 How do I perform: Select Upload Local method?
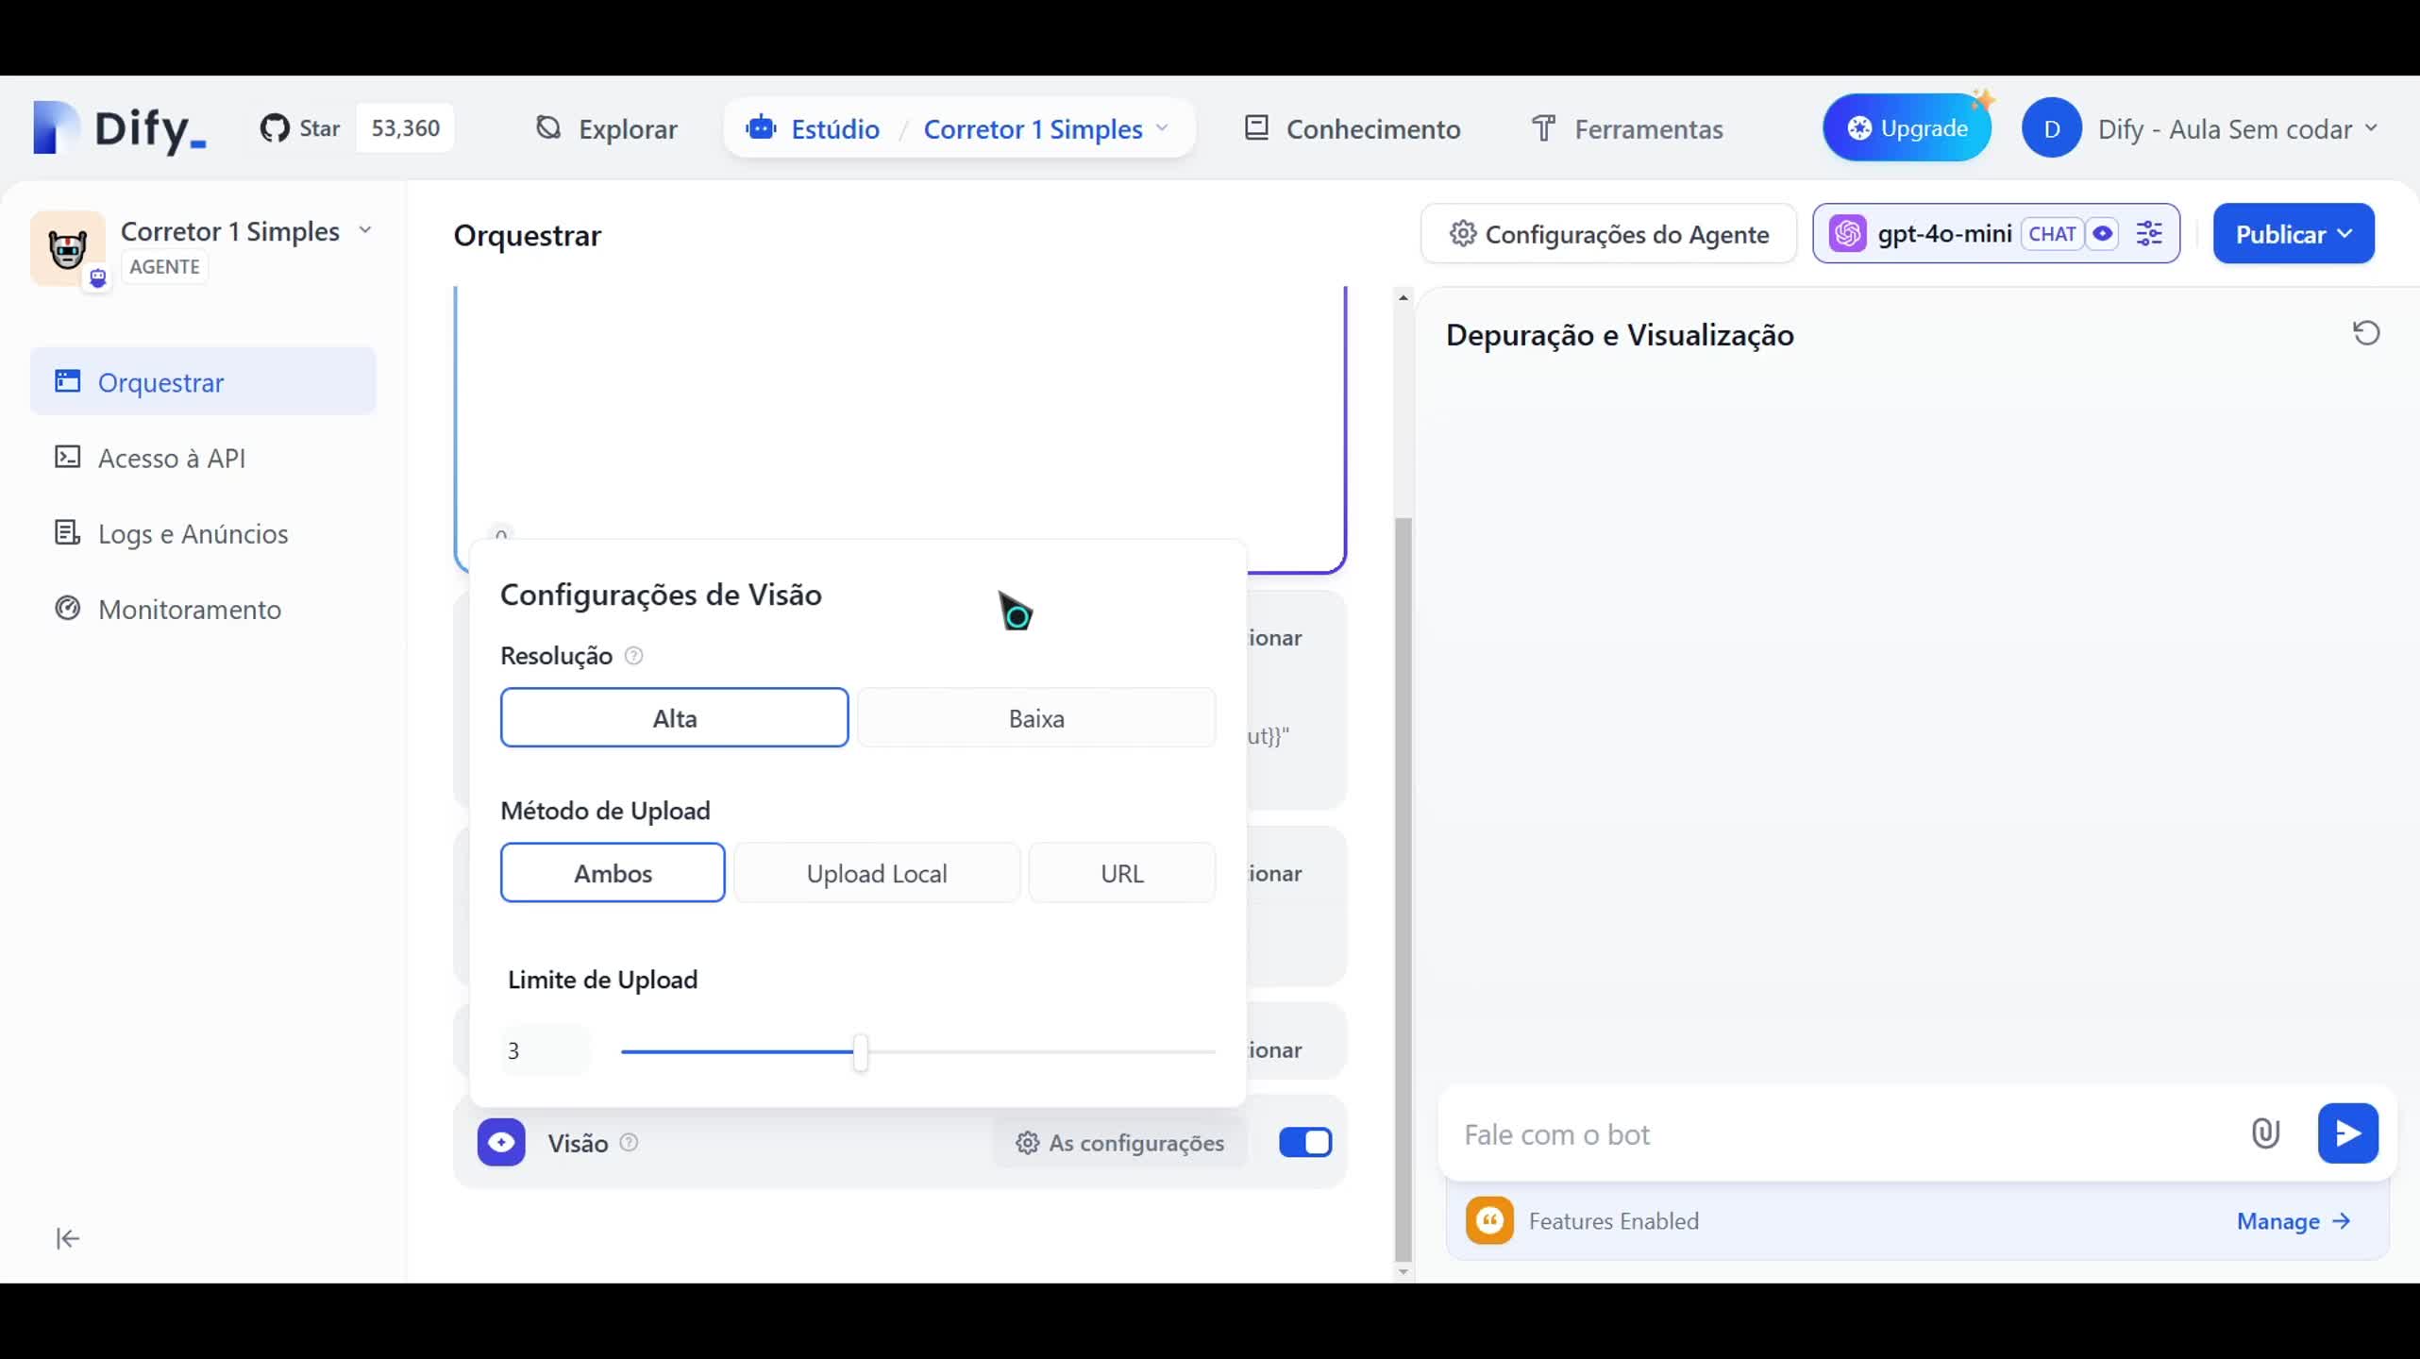(876, 873)
